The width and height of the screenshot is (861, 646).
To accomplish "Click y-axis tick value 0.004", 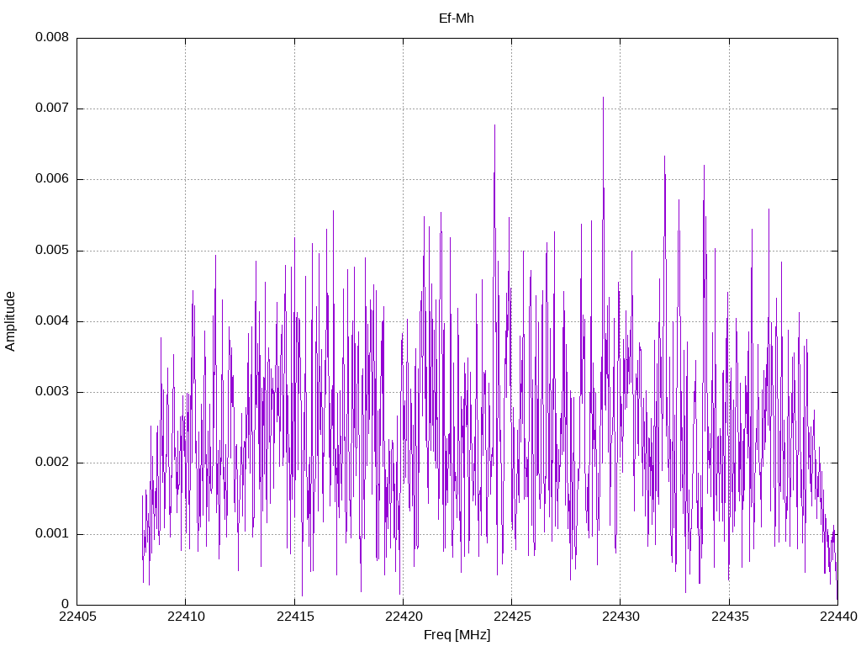I will [x=52, y=320].
